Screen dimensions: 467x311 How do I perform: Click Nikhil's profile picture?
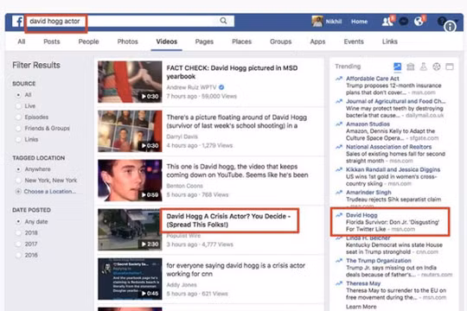pyautogui.click(x=317, y=22)
